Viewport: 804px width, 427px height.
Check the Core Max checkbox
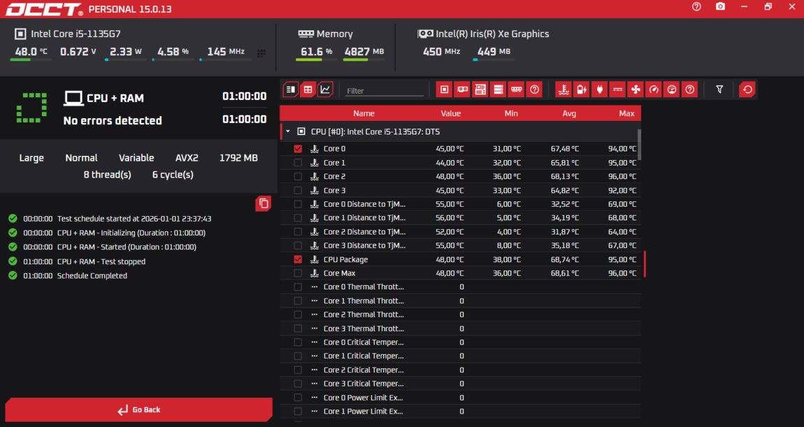[298, 273]
